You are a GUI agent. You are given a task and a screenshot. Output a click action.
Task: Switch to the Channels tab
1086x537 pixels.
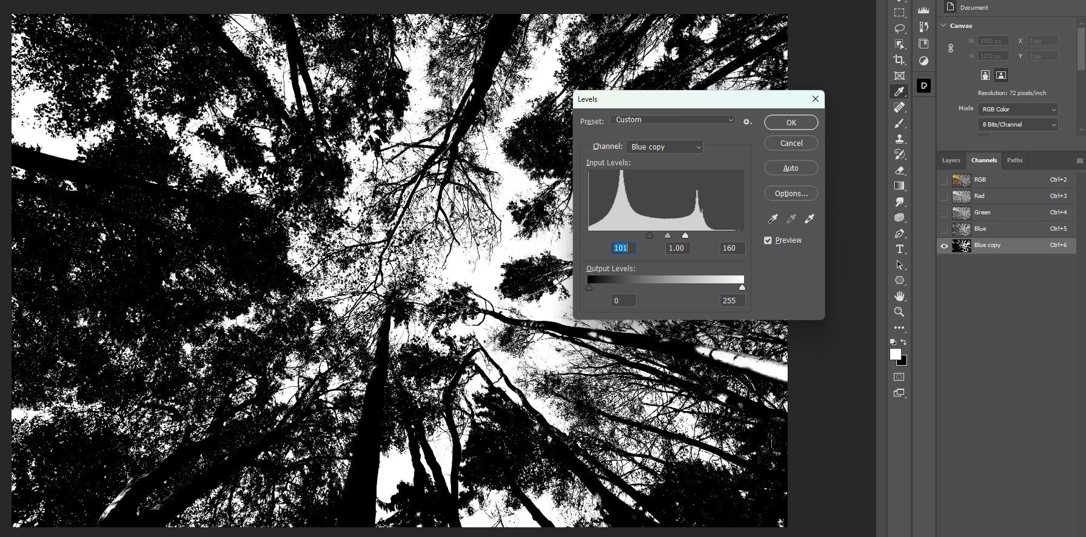(x=984, y=160)
